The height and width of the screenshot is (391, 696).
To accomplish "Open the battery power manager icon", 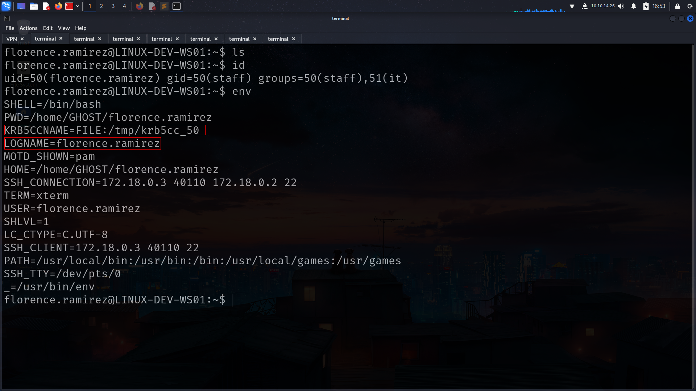I will tap(646, 6).
